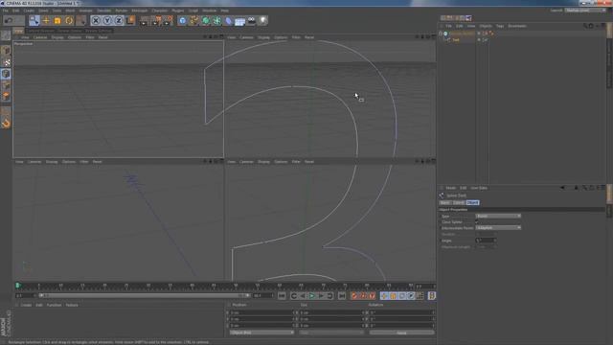Click green frame marker on timeline ruler
The image size is (613, 345).
coord(18,286)
